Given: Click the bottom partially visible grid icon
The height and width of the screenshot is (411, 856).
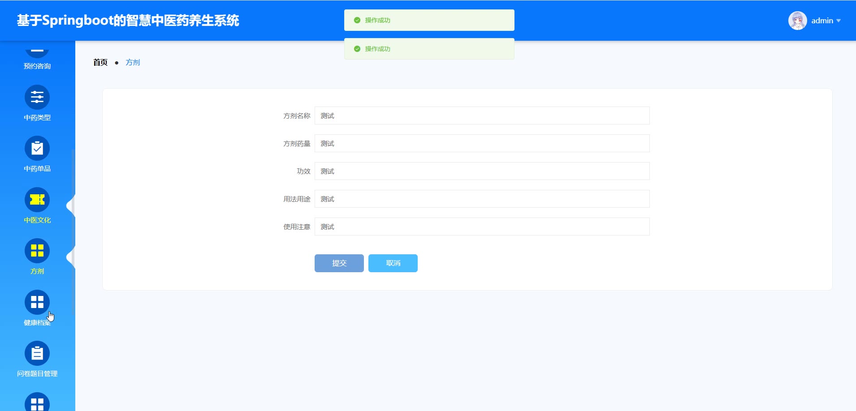Looking at the screenshot, I should pos(37,402).
